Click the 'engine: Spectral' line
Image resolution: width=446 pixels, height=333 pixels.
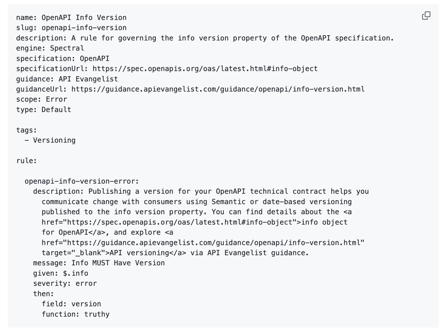click(x=50, y=48)
